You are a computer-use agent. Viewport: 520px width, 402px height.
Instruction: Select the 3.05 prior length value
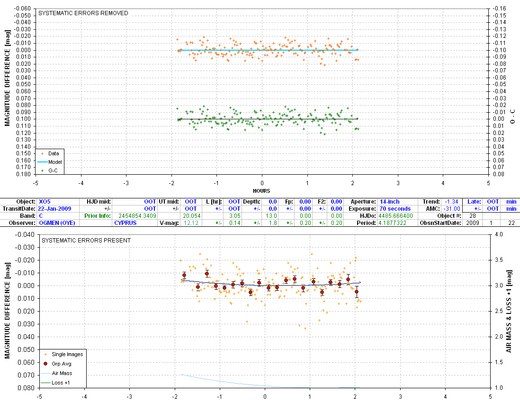[x=234, y=216]
